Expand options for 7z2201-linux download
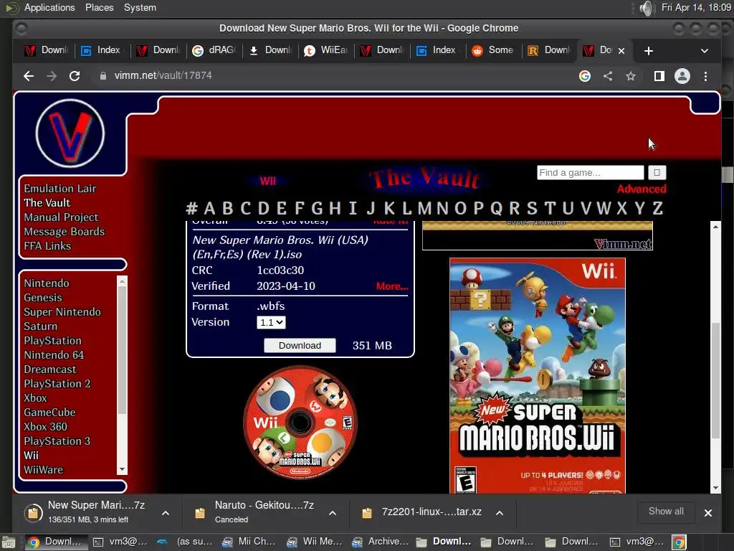This screenshot has height=551, width=734. [500, 513]
